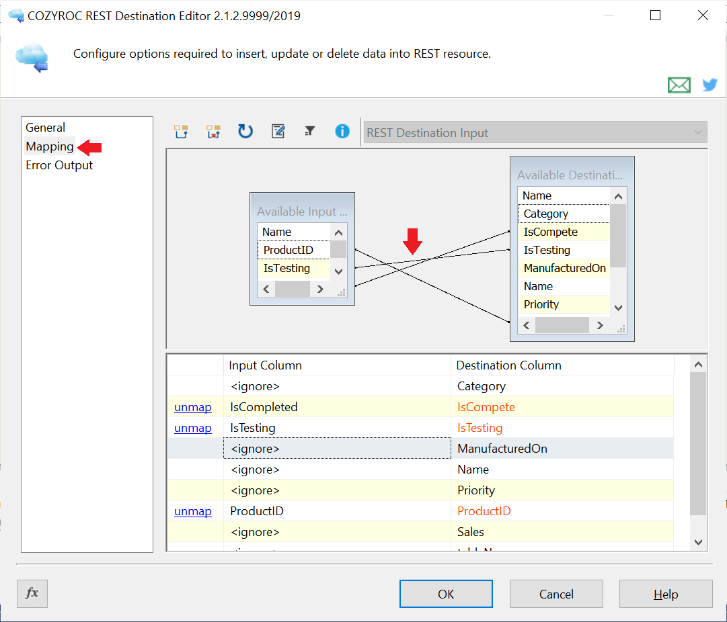Click the auto-map columns toolbar icon
The height and width of the screenshot is (622, 727).
pyautogui.click(x=181, y=132)
